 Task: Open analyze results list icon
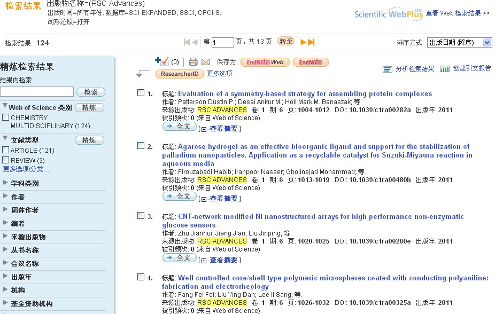[x=388, y=69]
